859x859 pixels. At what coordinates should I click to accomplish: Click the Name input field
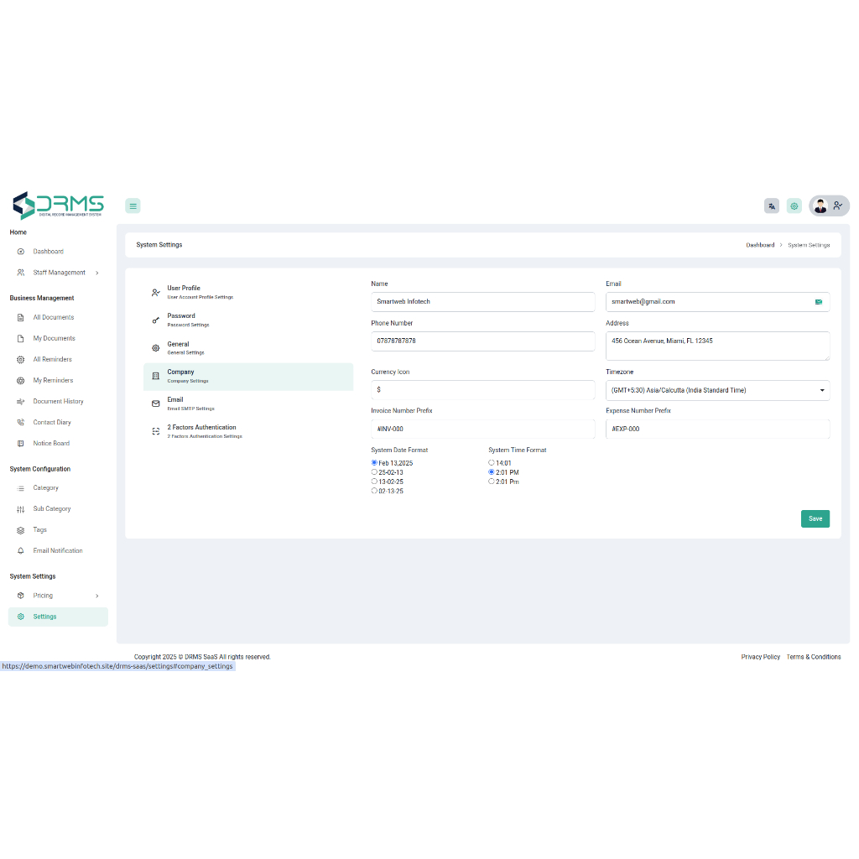(x=482, y=302)
